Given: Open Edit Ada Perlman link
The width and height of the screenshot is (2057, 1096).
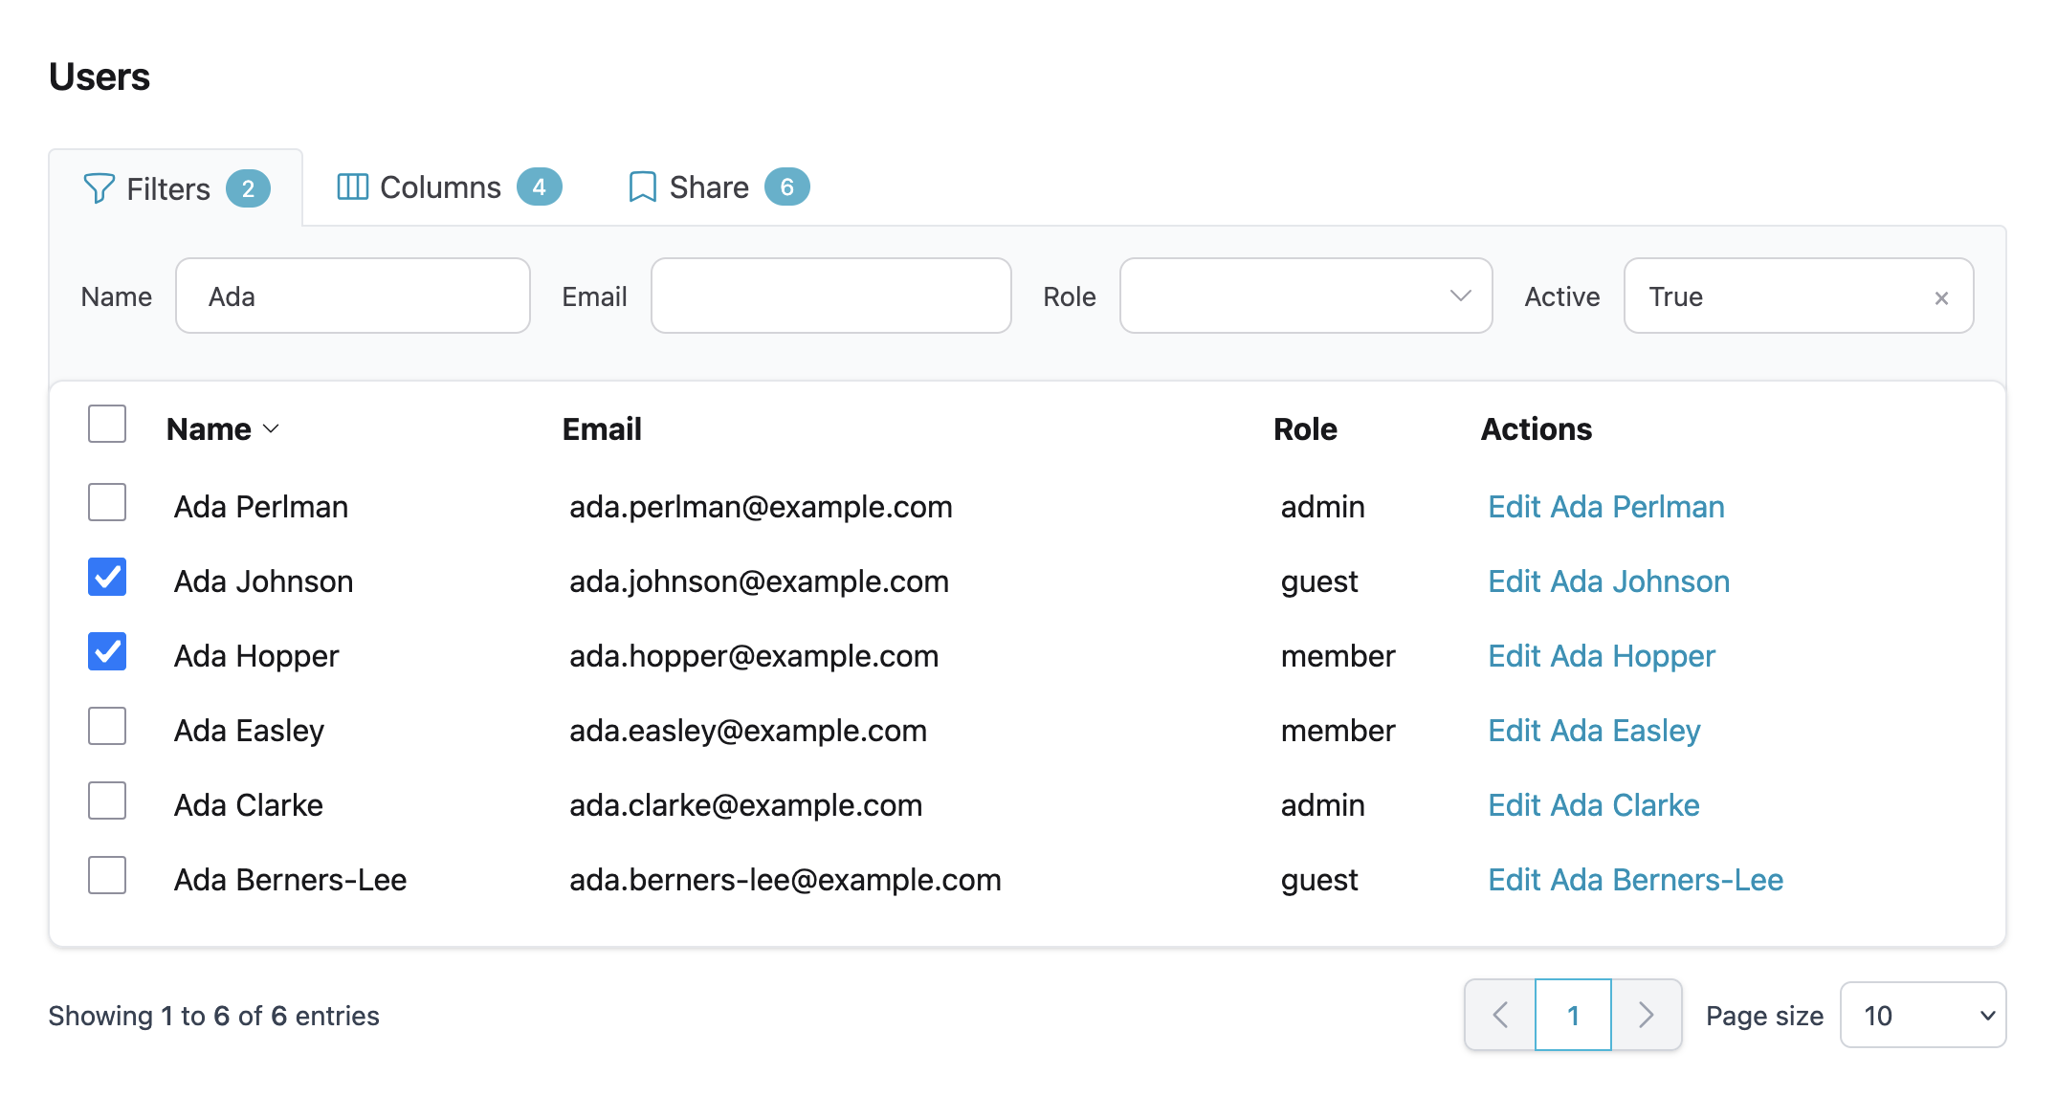Looking at the screenshot, I should (x=1606, y=507).
